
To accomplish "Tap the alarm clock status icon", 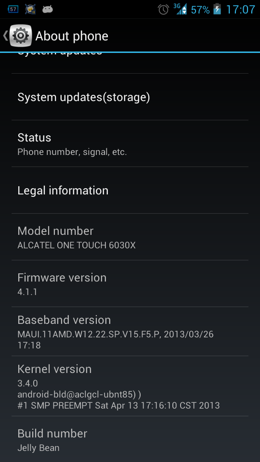I will point(163,10).
